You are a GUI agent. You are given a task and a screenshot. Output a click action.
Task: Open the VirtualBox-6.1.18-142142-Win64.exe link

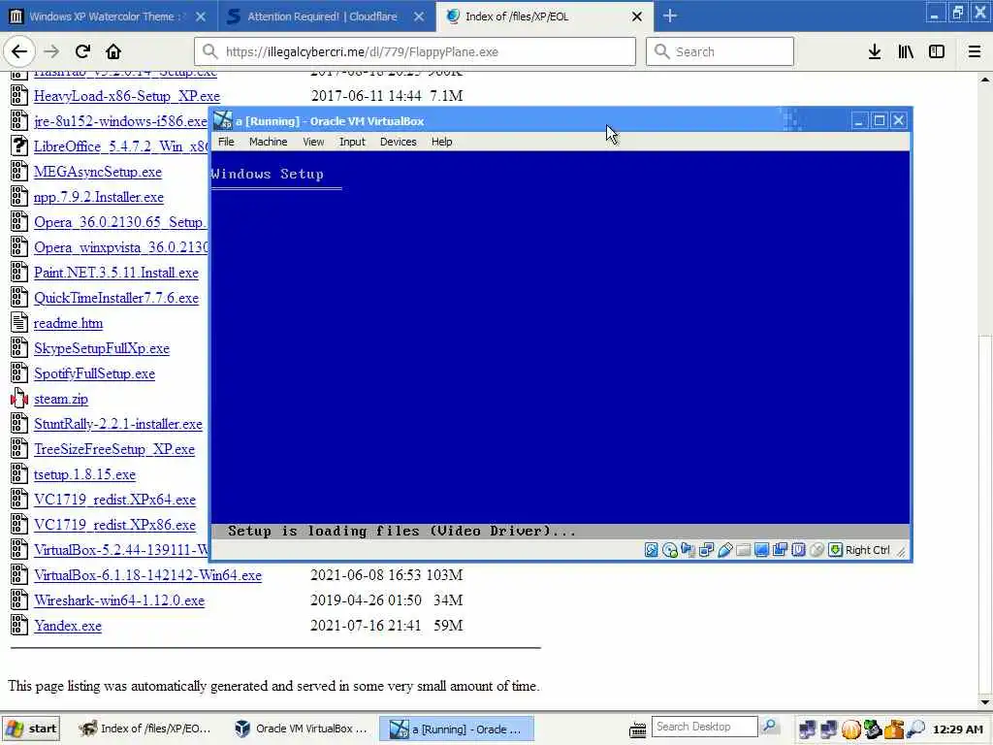coord(147,575)
